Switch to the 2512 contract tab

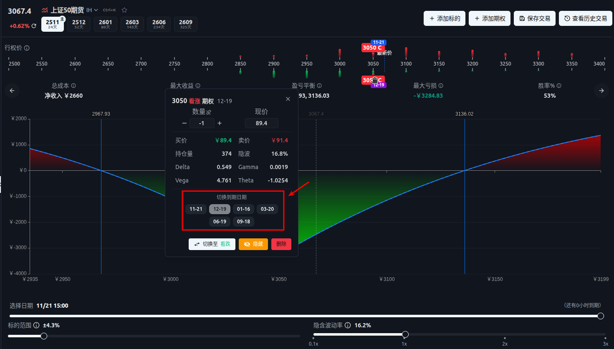(79, 24)
